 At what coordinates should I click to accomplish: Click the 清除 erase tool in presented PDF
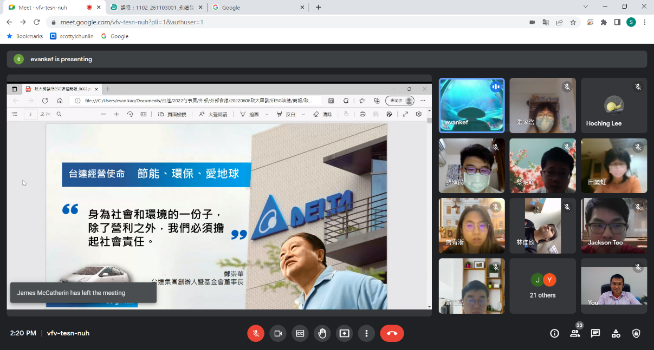click(322, 114)
